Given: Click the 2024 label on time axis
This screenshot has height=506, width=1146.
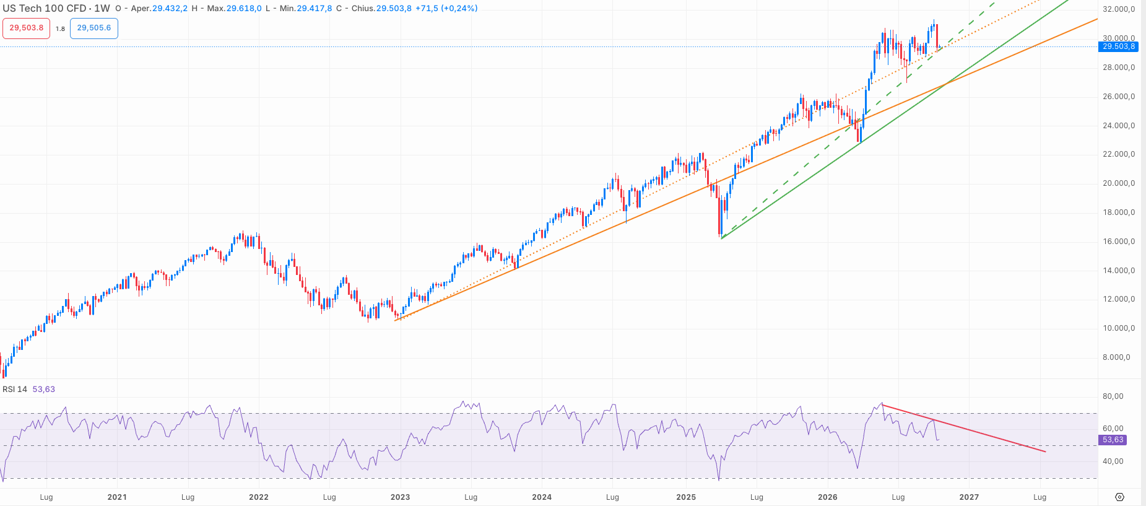Looking at the screenshot, I should tap(542, 497).
